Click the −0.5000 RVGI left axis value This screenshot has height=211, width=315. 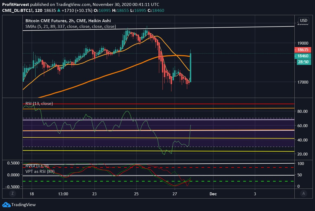tap(12, 187)
